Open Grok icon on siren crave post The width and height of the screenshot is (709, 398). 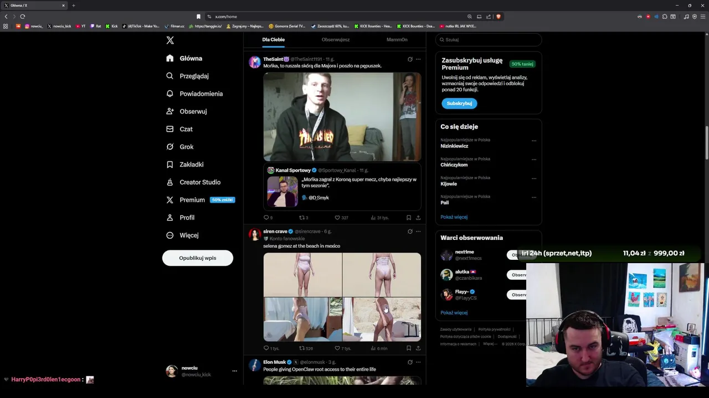coord(410,232)
